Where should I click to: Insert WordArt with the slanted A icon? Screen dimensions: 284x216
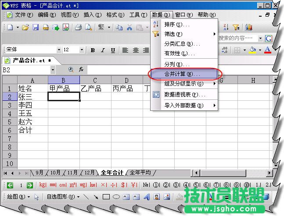147,197
